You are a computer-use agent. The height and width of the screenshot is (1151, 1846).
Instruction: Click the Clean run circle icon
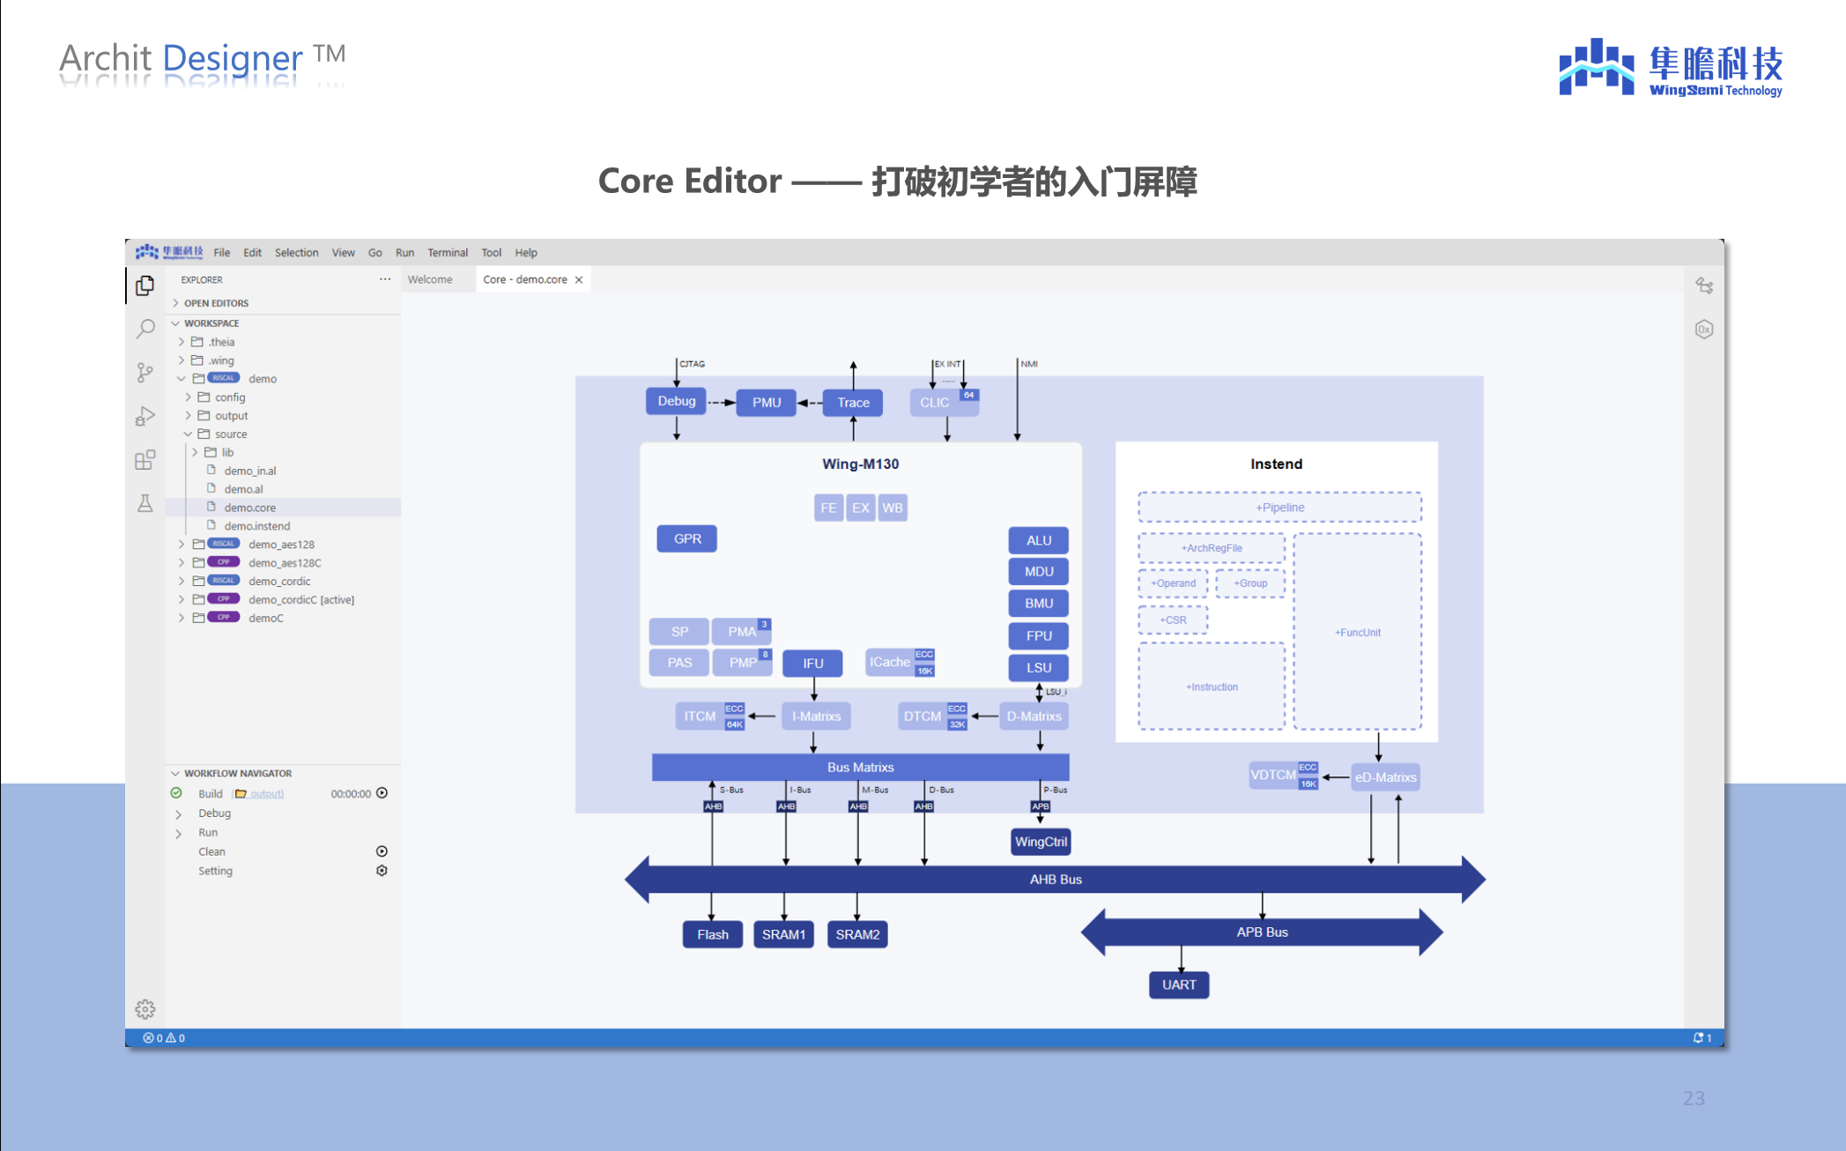(x=382, y=851)
